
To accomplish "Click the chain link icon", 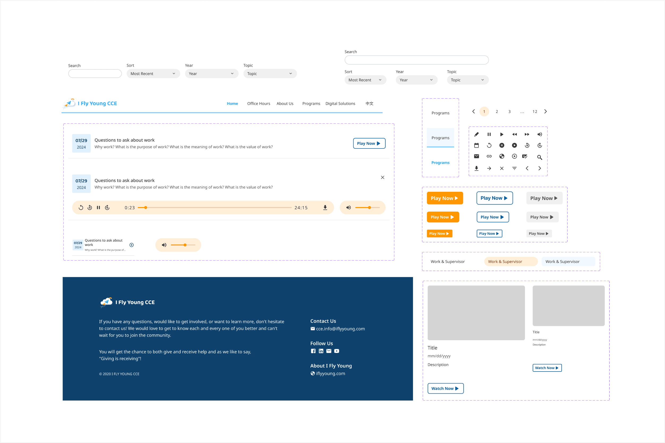I will [x=489, y=156].
